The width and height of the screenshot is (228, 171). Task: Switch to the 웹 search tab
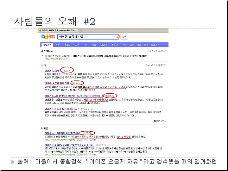(85, 45)
